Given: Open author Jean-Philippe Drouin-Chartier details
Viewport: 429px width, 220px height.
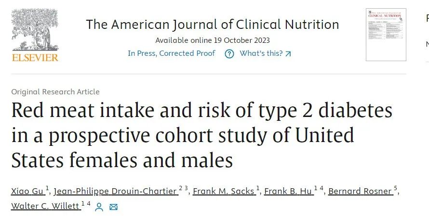Looking at the screenshot, I should tap(116, 191).
